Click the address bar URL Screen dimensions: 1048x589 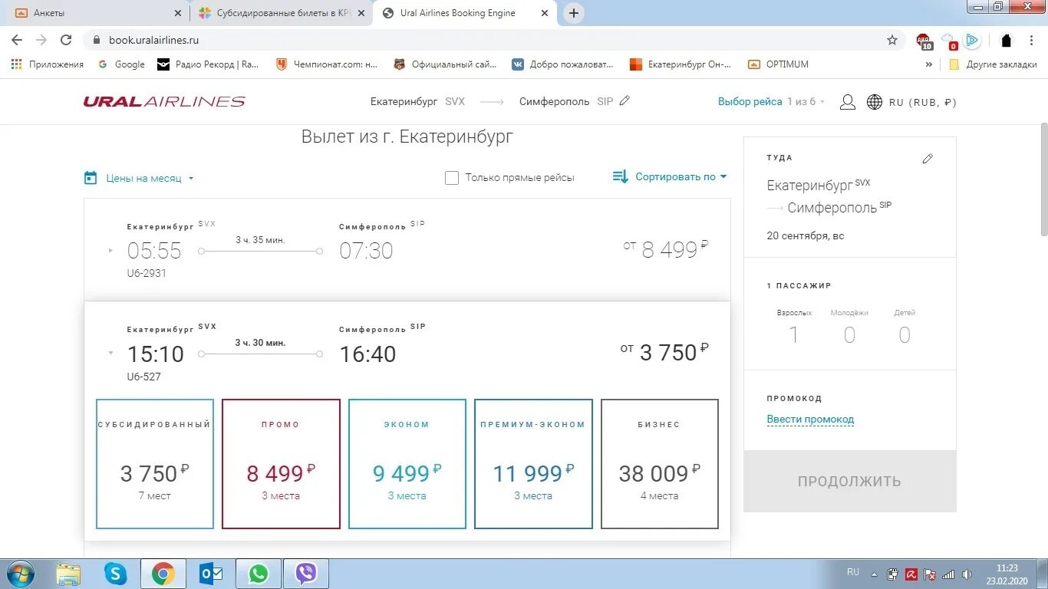(153, 40)
